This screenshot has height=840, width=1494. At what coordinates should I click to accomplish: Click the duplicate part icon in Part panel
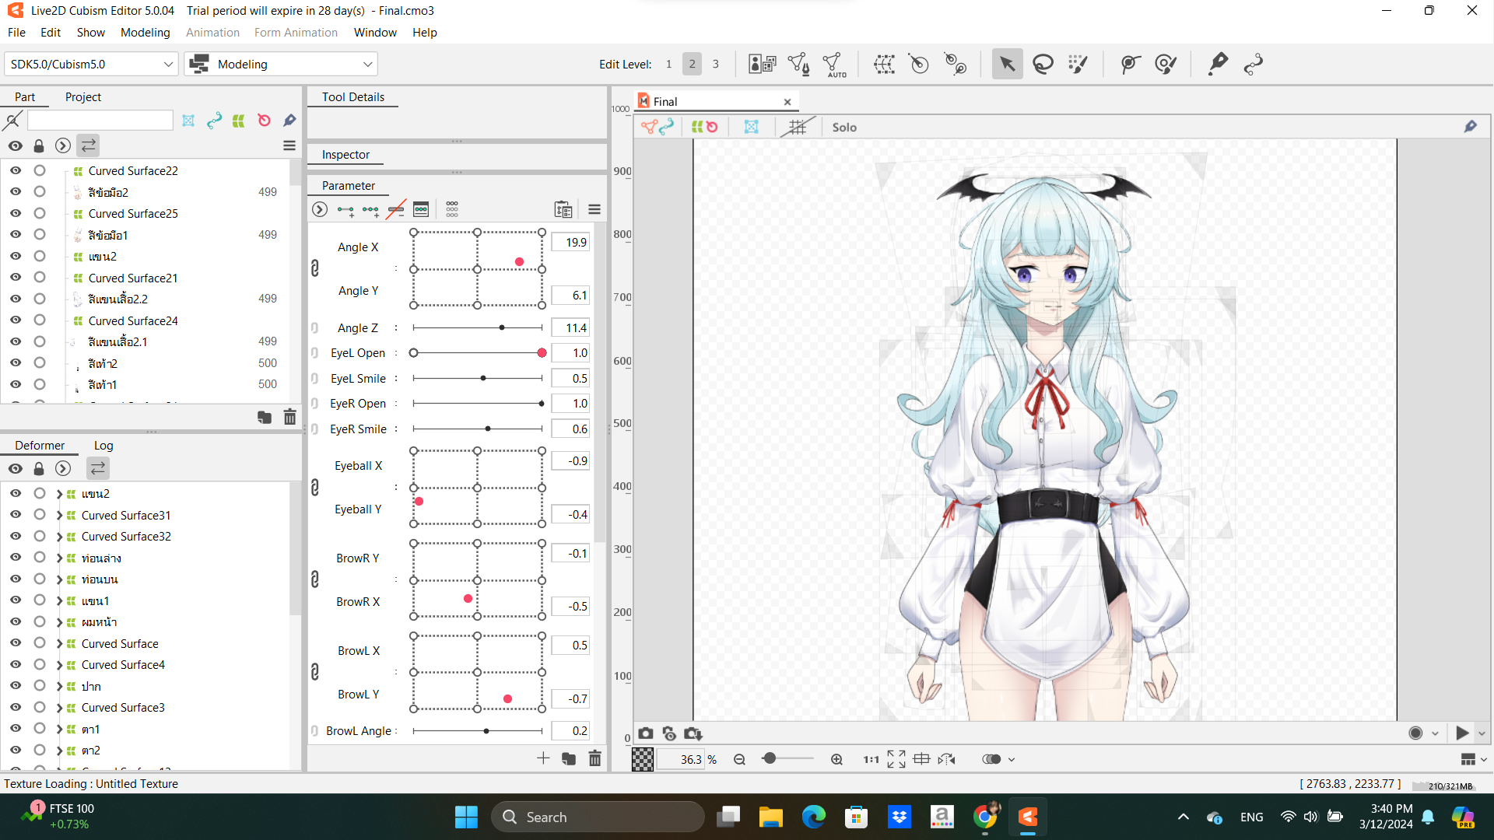265,418
